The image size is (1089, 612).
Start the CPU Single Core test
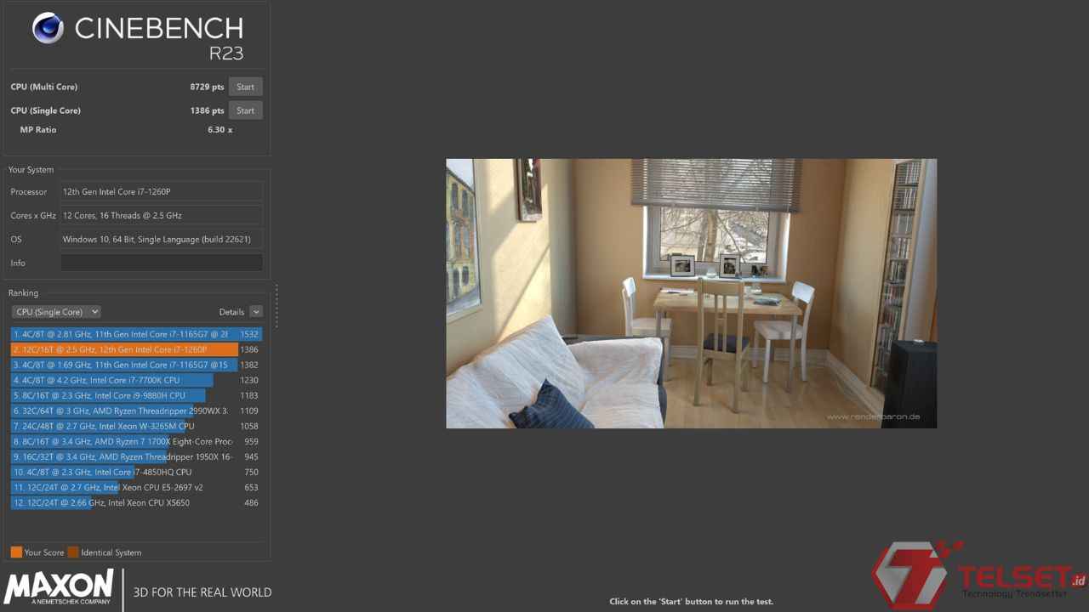point(245,110)
